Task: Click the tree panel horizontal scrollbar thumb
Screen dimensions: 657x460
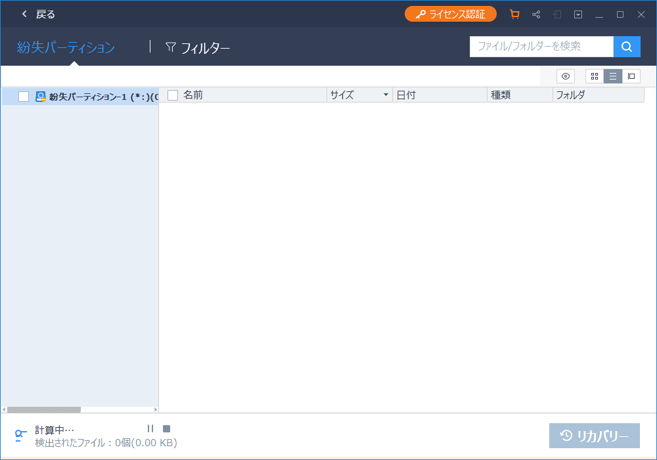Action: pos(44,409)
